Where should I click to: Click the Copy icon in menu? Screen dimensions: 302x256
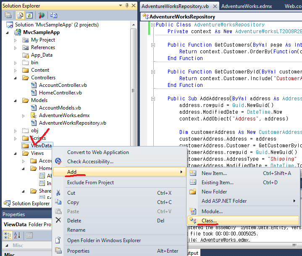tap(58, 202)
